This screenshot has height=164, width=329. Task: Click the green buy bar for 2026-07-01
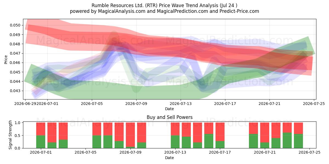pos(41,142)
